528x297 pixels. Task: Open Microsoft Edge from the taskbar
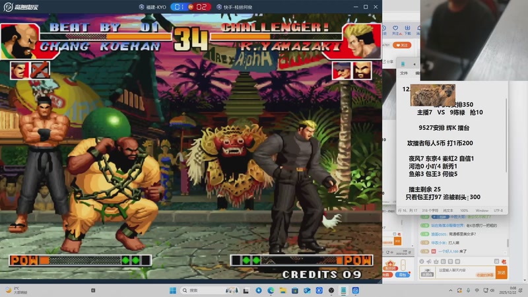(x=271, y=290)
